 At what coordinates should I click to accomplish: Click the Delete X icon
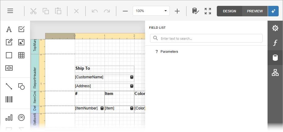76,11
